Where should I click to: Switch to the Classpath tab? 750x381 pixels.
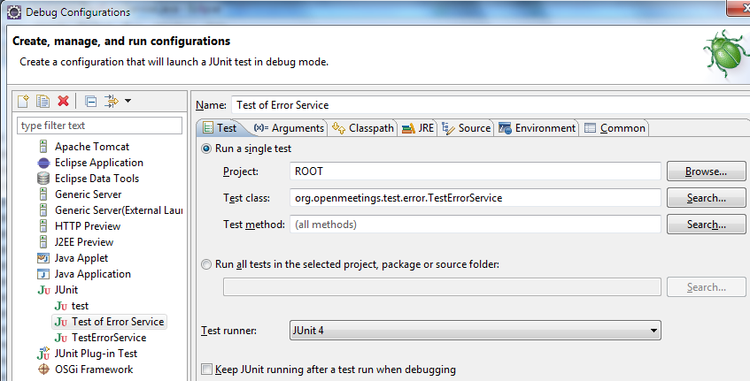(x=363, y=128)
